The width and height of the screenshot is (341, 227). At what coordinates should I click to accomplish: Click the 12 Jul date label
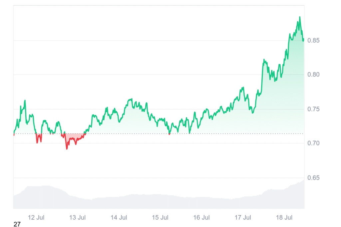(36, 218)
